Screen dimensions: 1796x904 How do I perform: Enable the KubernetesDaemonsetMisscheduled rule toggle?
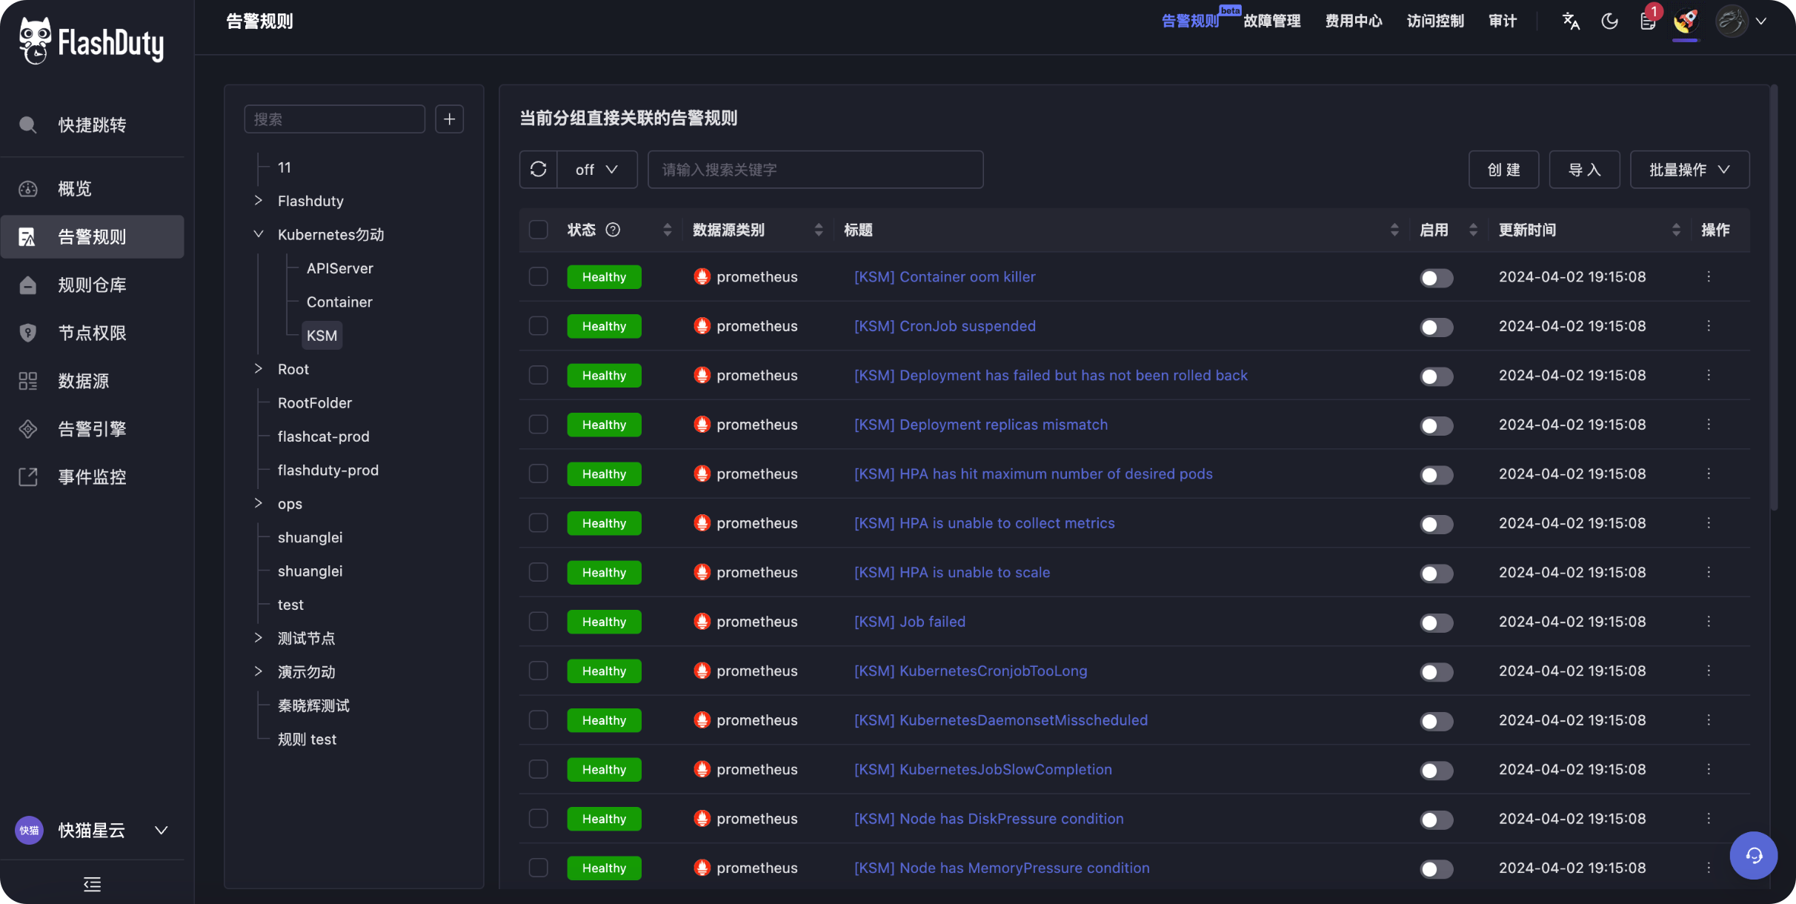1436,722
